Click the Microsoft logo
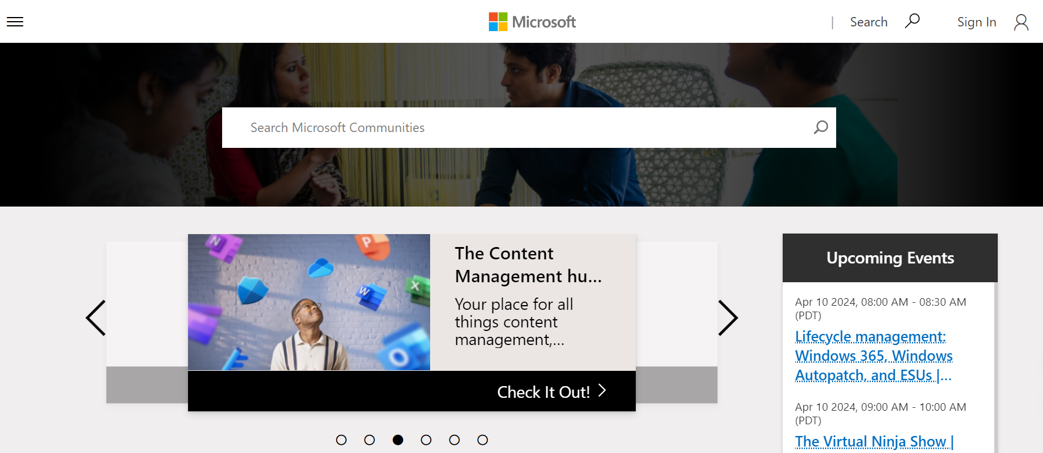This screenshot has width=1043, height=453. coord(532,22)
